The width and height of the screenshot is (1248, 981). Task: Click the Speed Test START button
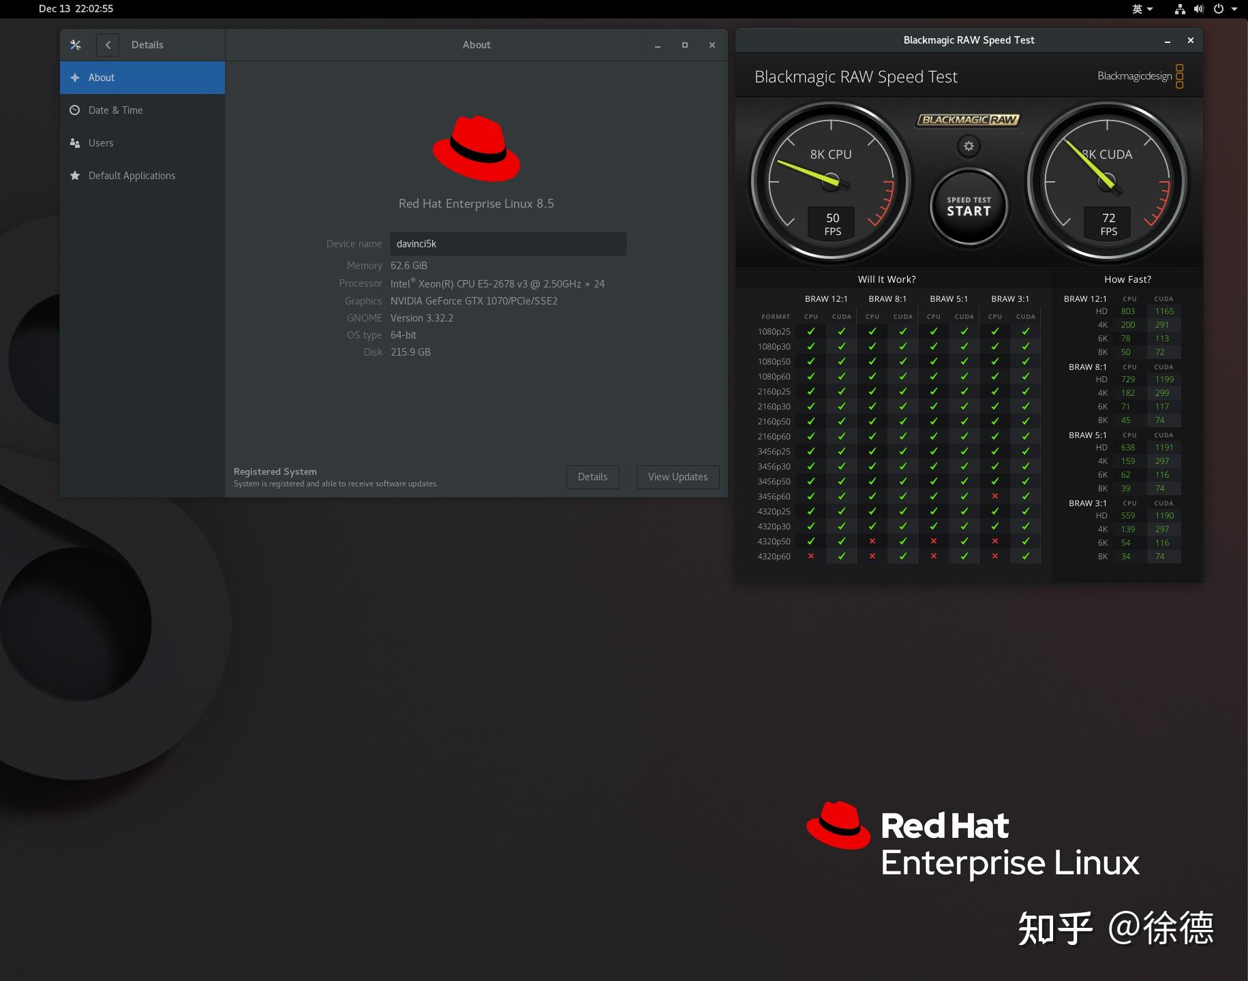(969, 206)
